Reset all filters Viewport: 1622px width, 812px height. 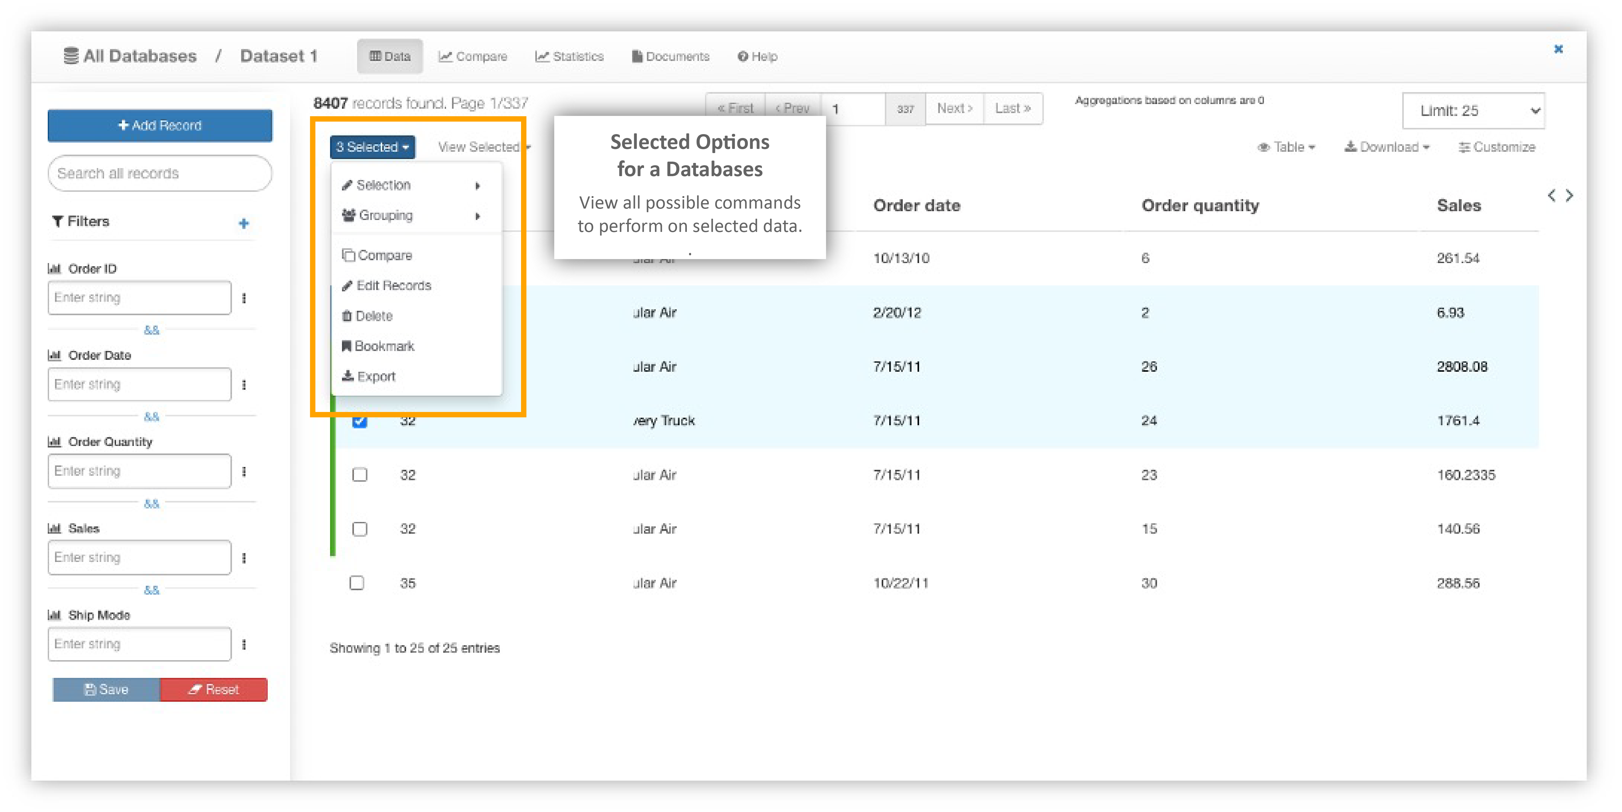click(214, 689)
